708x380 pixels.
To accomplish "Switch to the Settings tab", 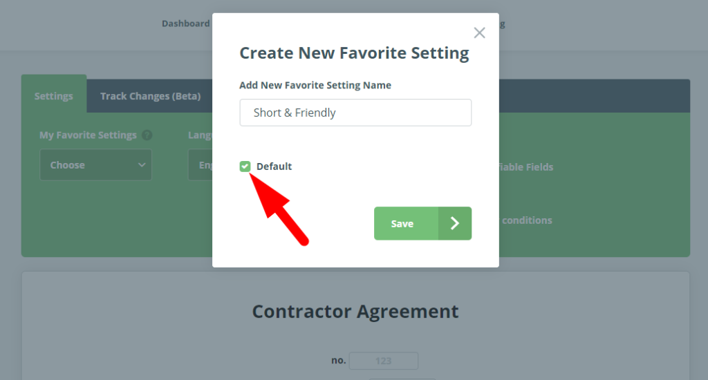I will coord(54,96).
